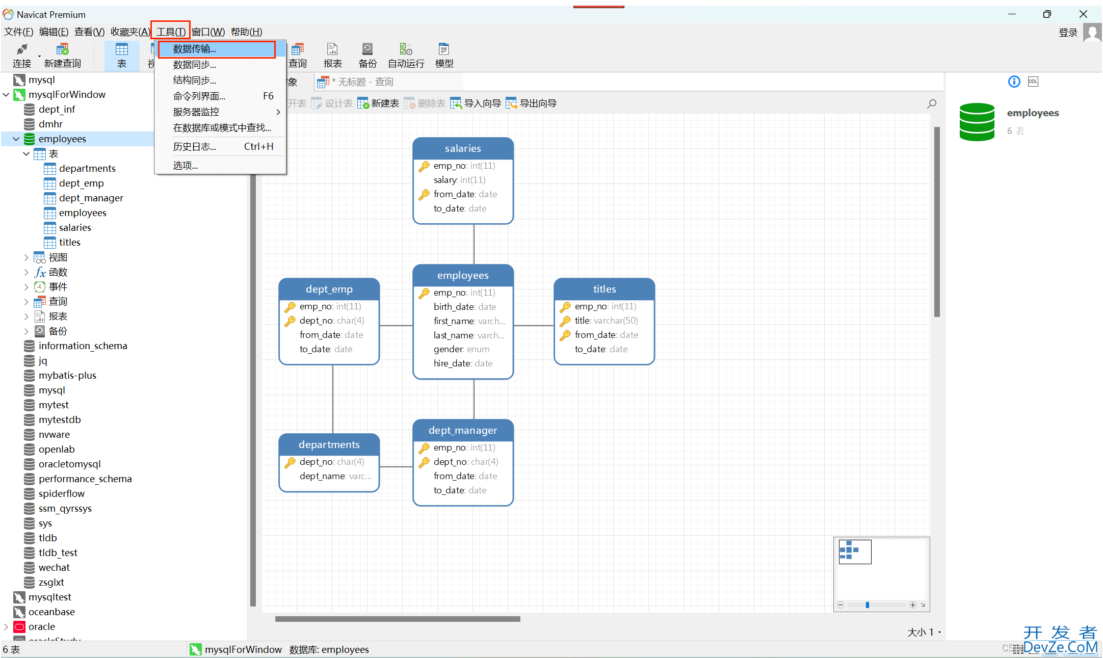Open the 帮助 menu
This screenshot has width=1103, height=658.
pyautogui.click(x=247, y=32)
